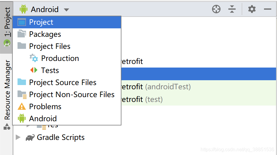Choose Project Files from the list

pos(67,46)
